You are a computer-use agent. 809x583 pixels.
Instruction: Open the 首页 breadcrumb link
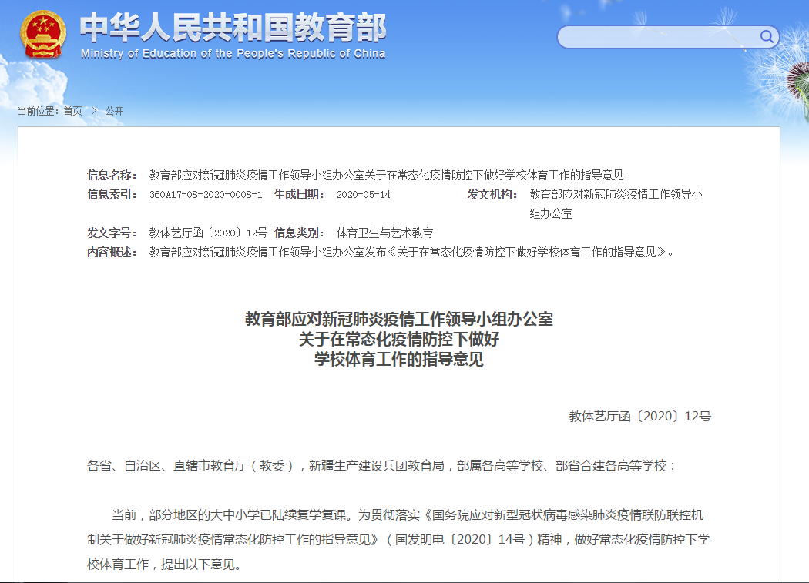coord(72,111)
